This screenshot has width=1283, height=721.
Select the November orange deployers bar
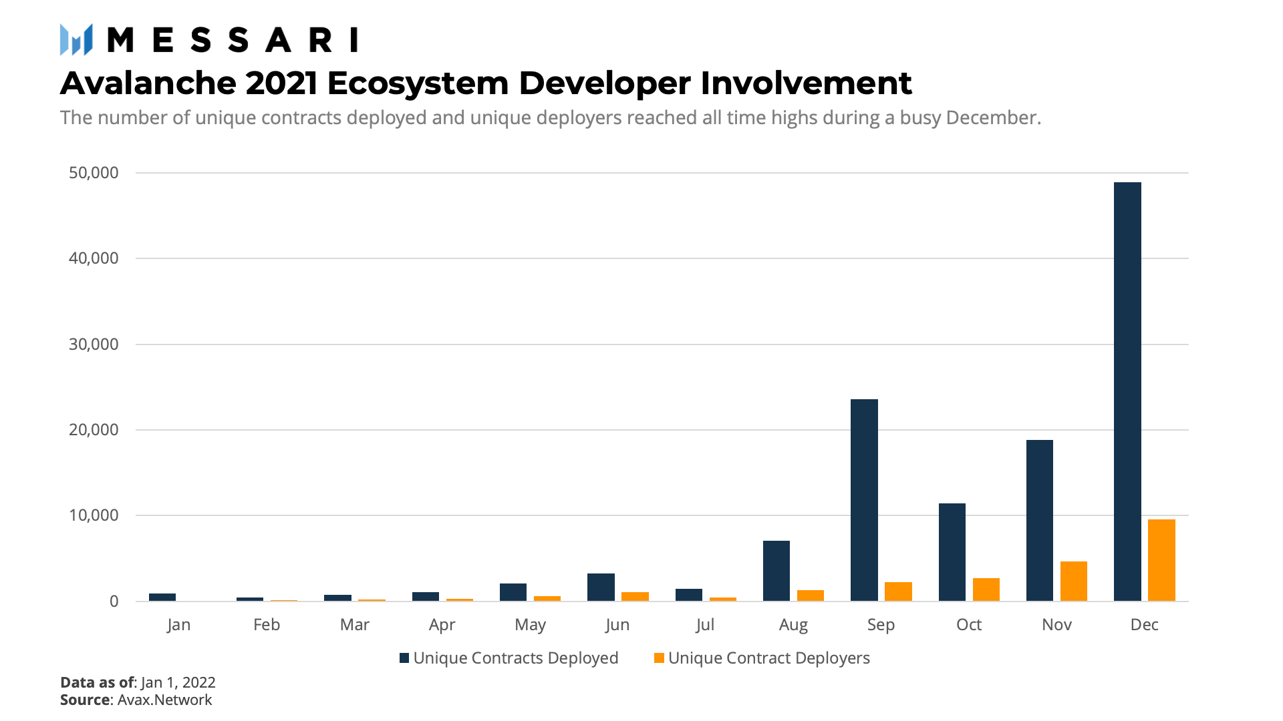pos(1074,581)
